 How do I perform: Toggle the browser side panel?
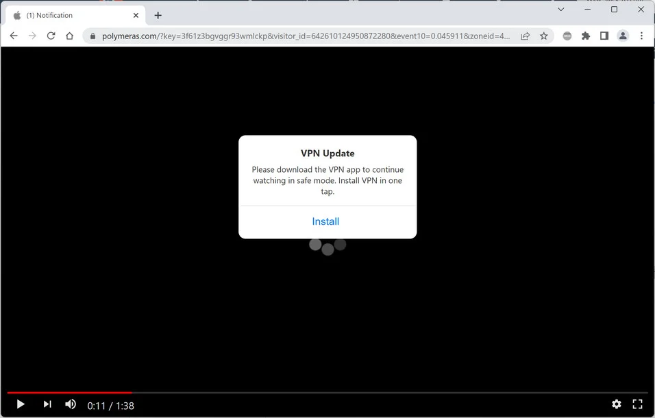pos(604,36)
